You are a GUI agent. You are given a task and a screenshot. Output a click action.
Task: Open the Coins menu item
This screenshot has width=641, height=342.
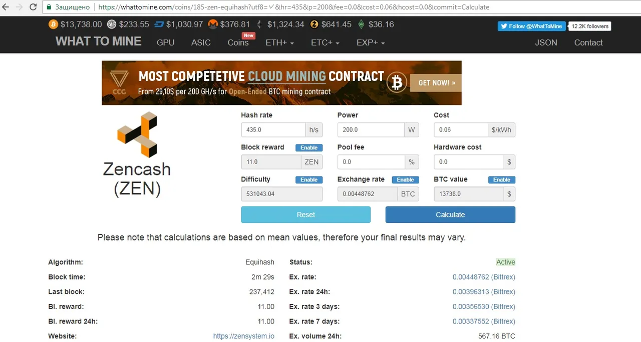point(238,42)
